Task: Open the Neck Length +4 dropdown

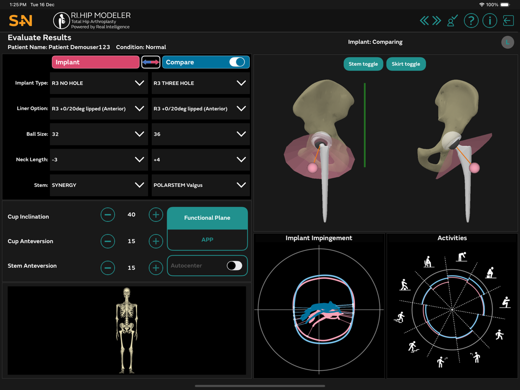Action: point(201,159)
